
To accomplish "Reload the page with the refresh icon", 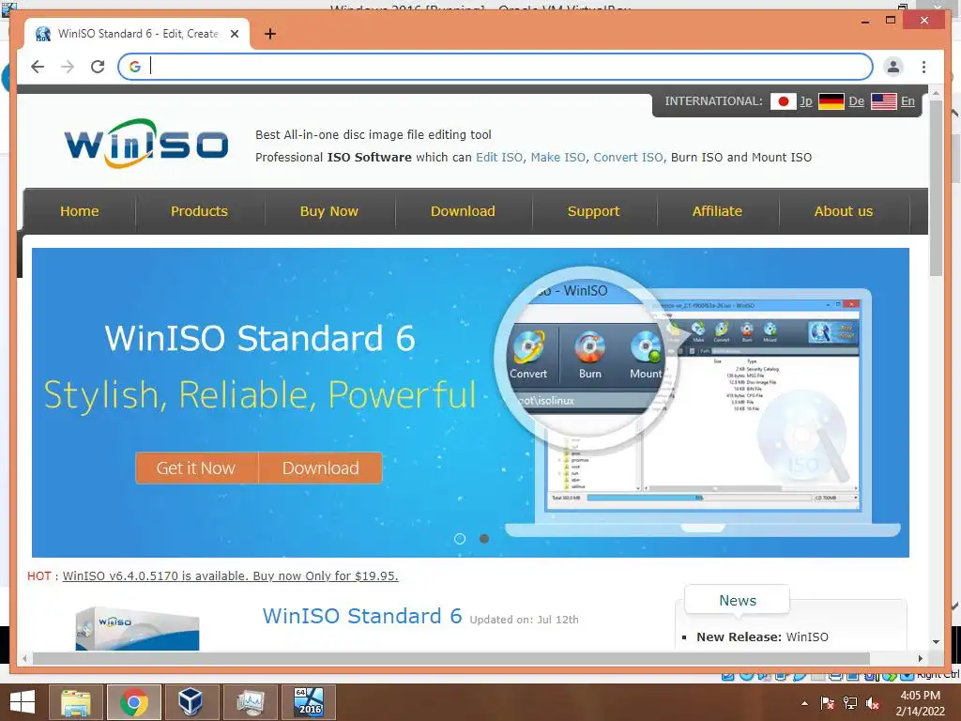I will [x=98, y=67].
